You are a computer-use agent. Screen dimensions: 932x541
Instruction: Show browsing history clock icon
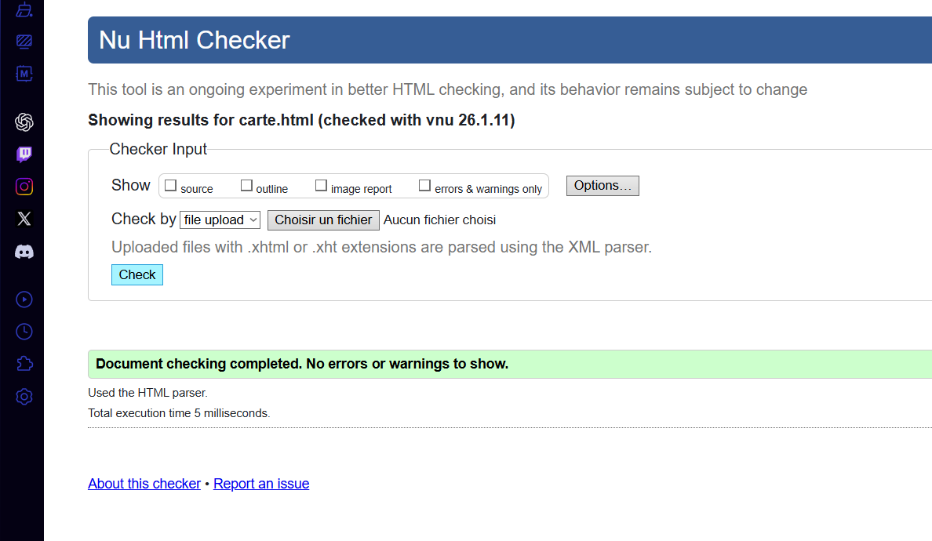coord(24,332)
